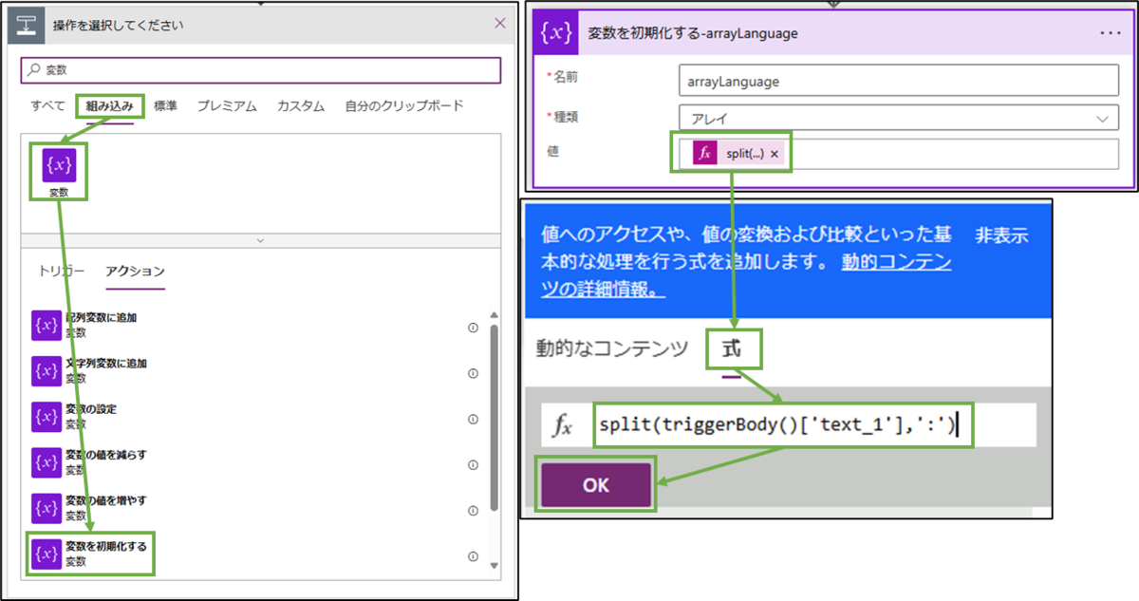This screenshot has height=601, width=1139.
Task: Select the 文字列変数に追加 action text
Action: point(106,364)
